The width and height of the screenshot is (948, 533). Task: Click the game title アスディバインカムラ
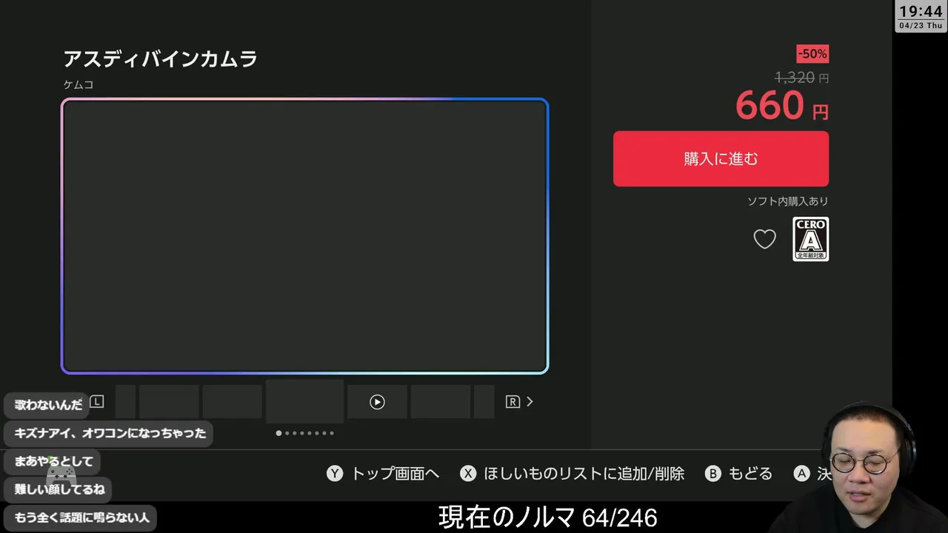point(160,59)
